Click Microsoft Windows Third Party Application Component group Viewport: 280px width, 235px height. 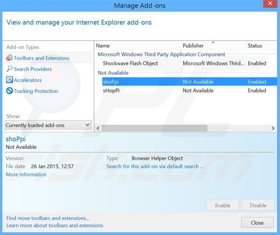click(x=161, y=54)
